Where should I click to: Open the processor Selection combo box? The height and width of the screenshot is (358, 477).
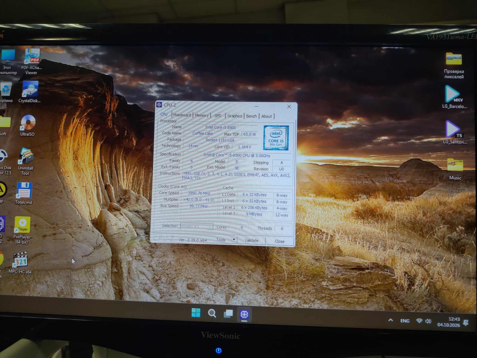pos(197,226)
